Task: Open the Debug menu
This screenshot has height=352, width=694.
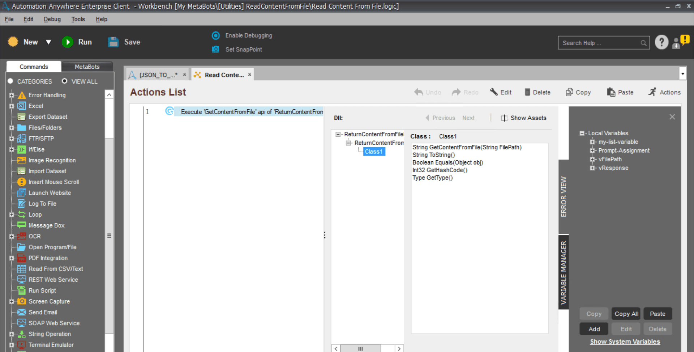Action: pos(52,19)
